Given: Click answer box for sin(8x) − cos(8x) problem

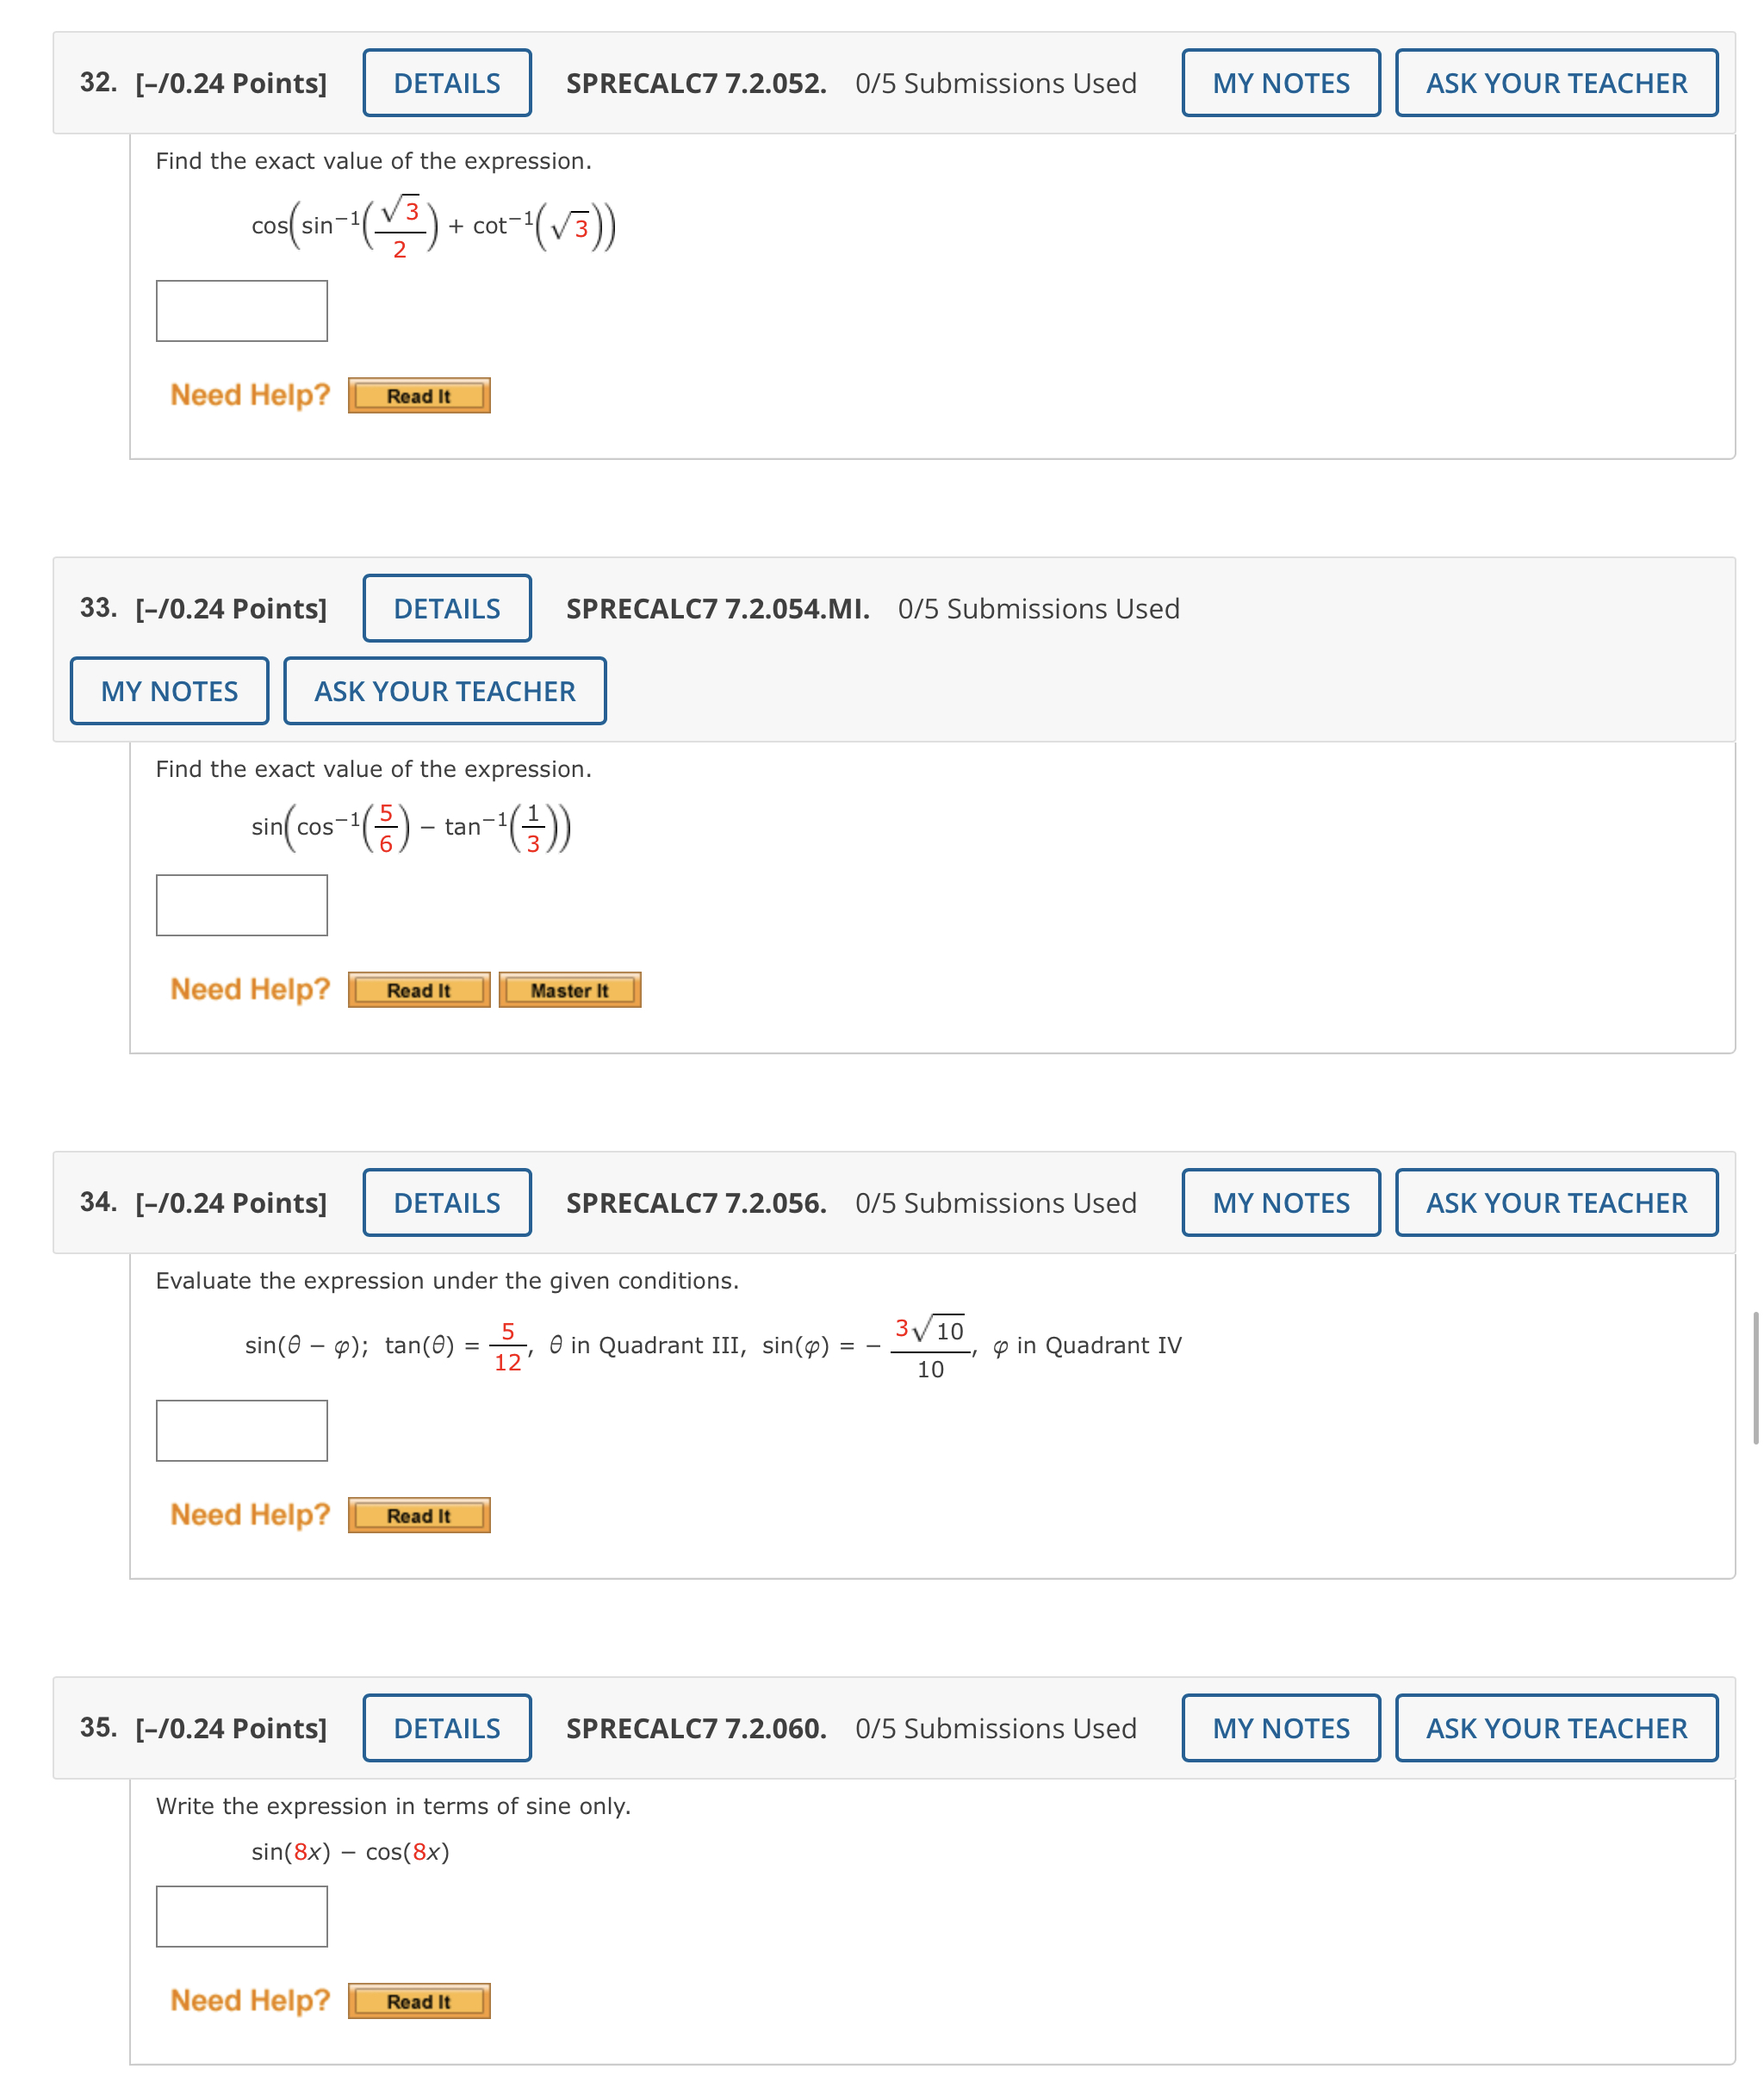Looking at the screenshot, I should coord(241,1917).
